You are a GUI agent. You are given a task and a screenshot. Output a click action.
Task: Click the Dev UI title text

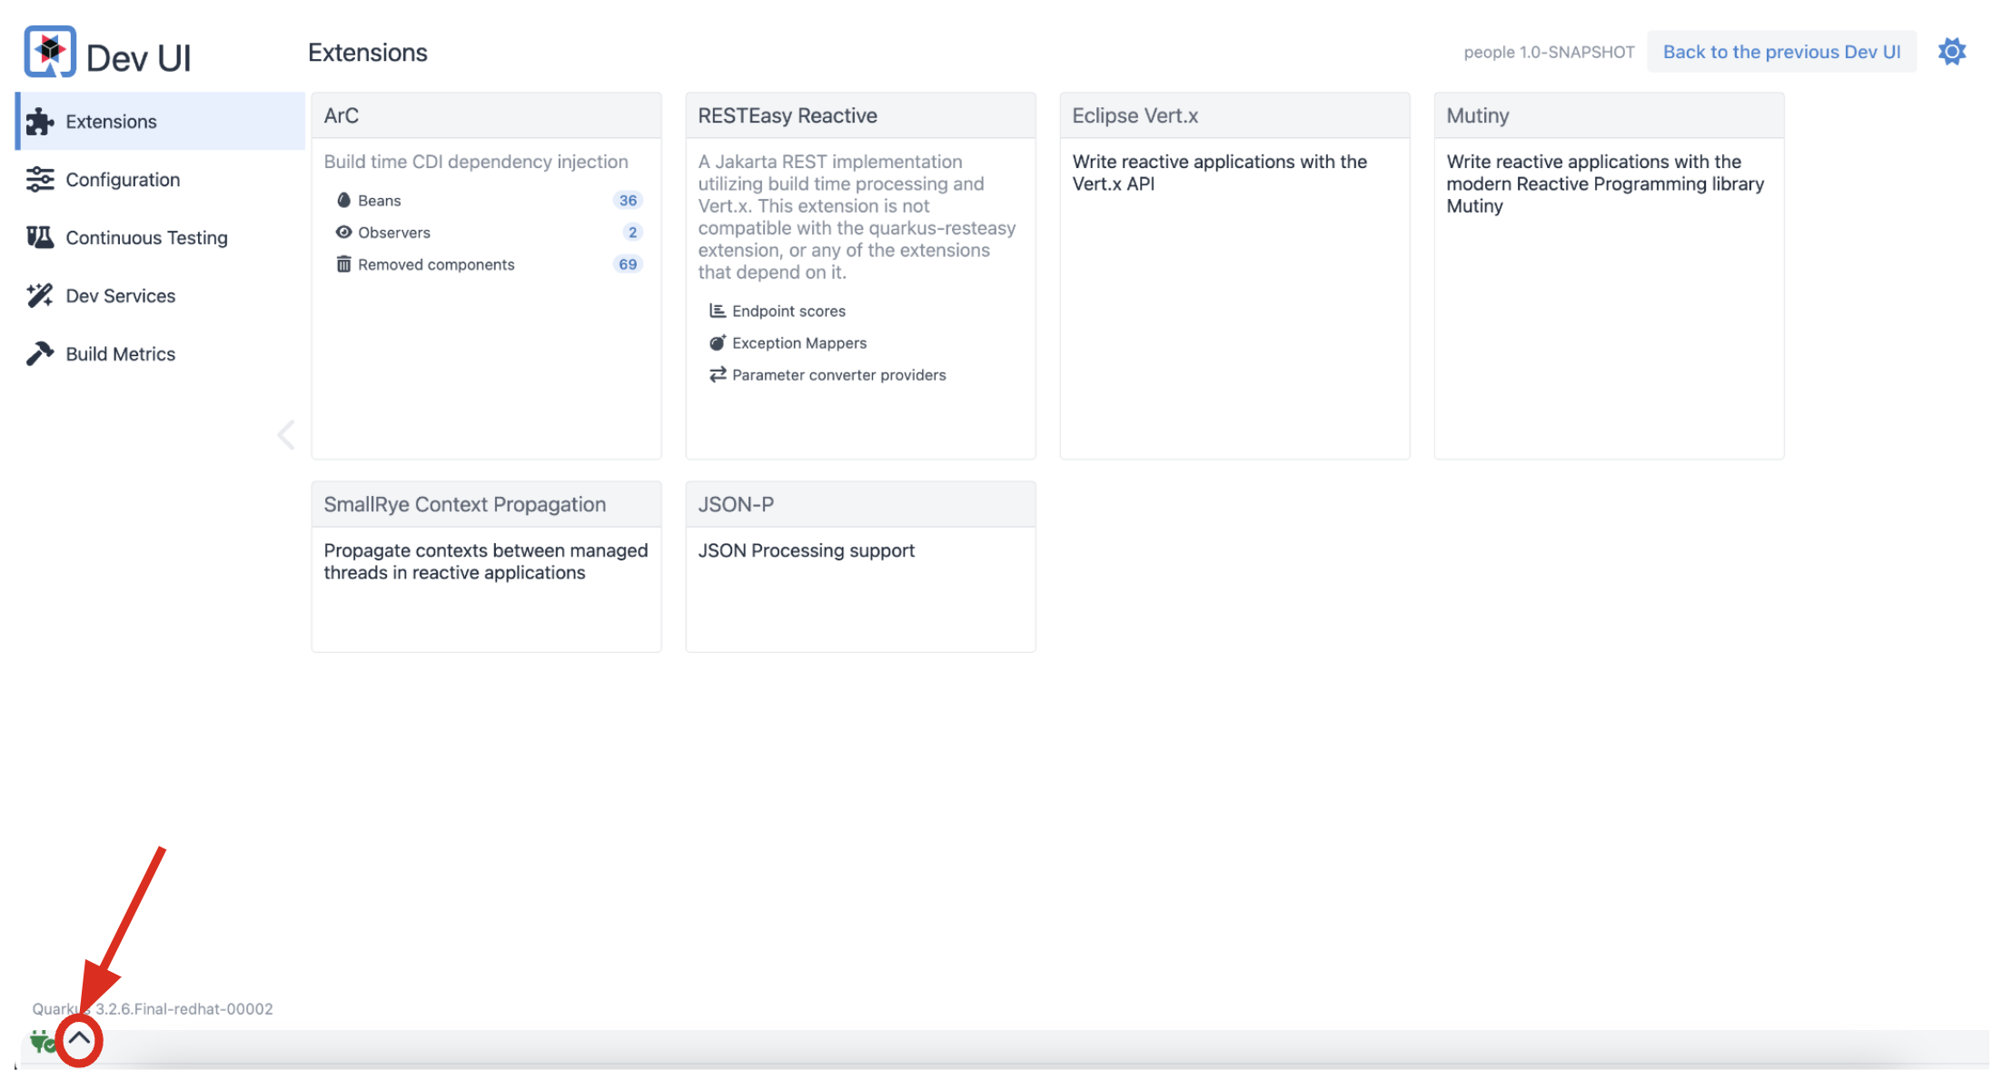pyautogui.click(x=138, y=58)
